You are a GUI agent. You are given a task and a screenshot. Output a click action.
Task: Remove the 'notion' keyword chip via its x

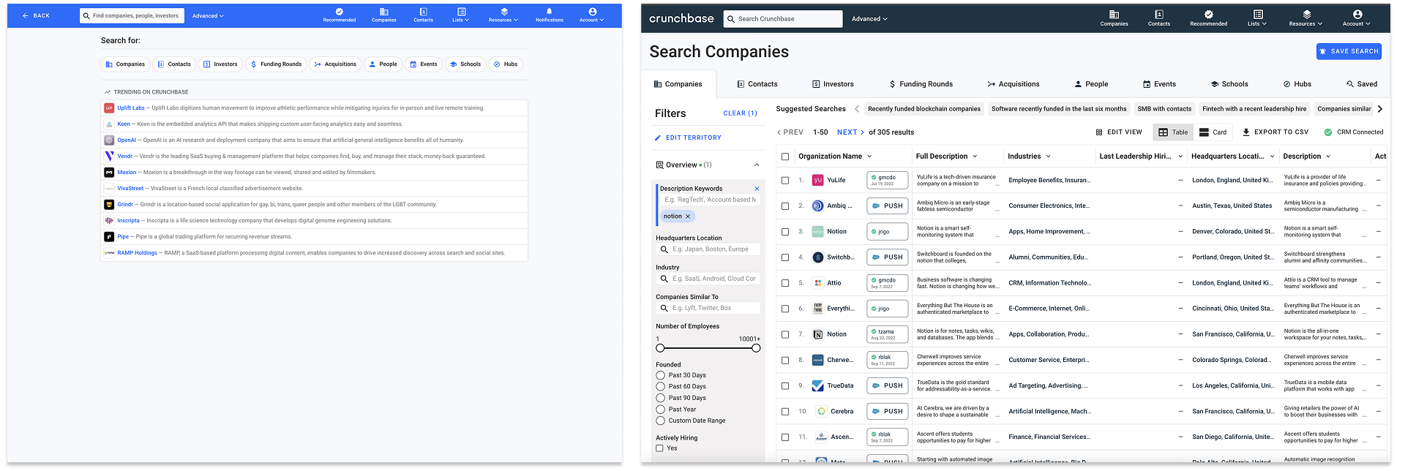[x=688, y=216]
